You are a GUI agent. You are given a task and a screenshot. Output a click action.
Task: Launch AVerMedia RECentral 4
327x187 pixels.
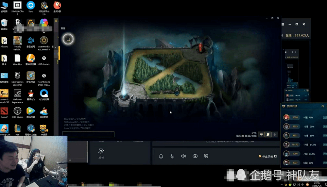pyautogui.click(x=44, y=43)
